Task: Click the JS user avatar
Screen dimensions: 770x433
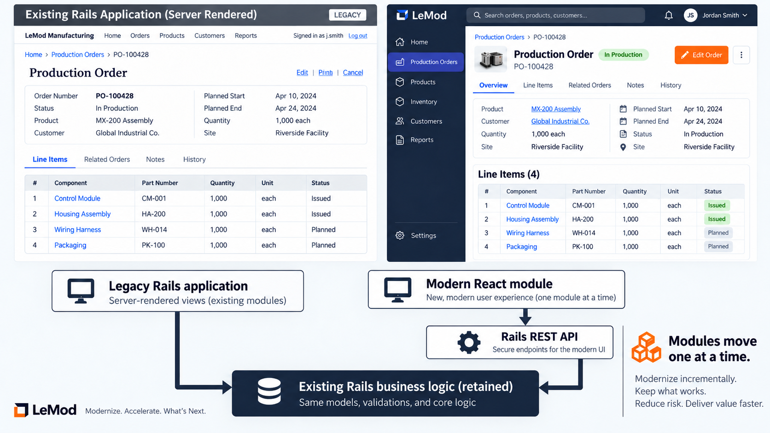Action: tap(690, 15)
